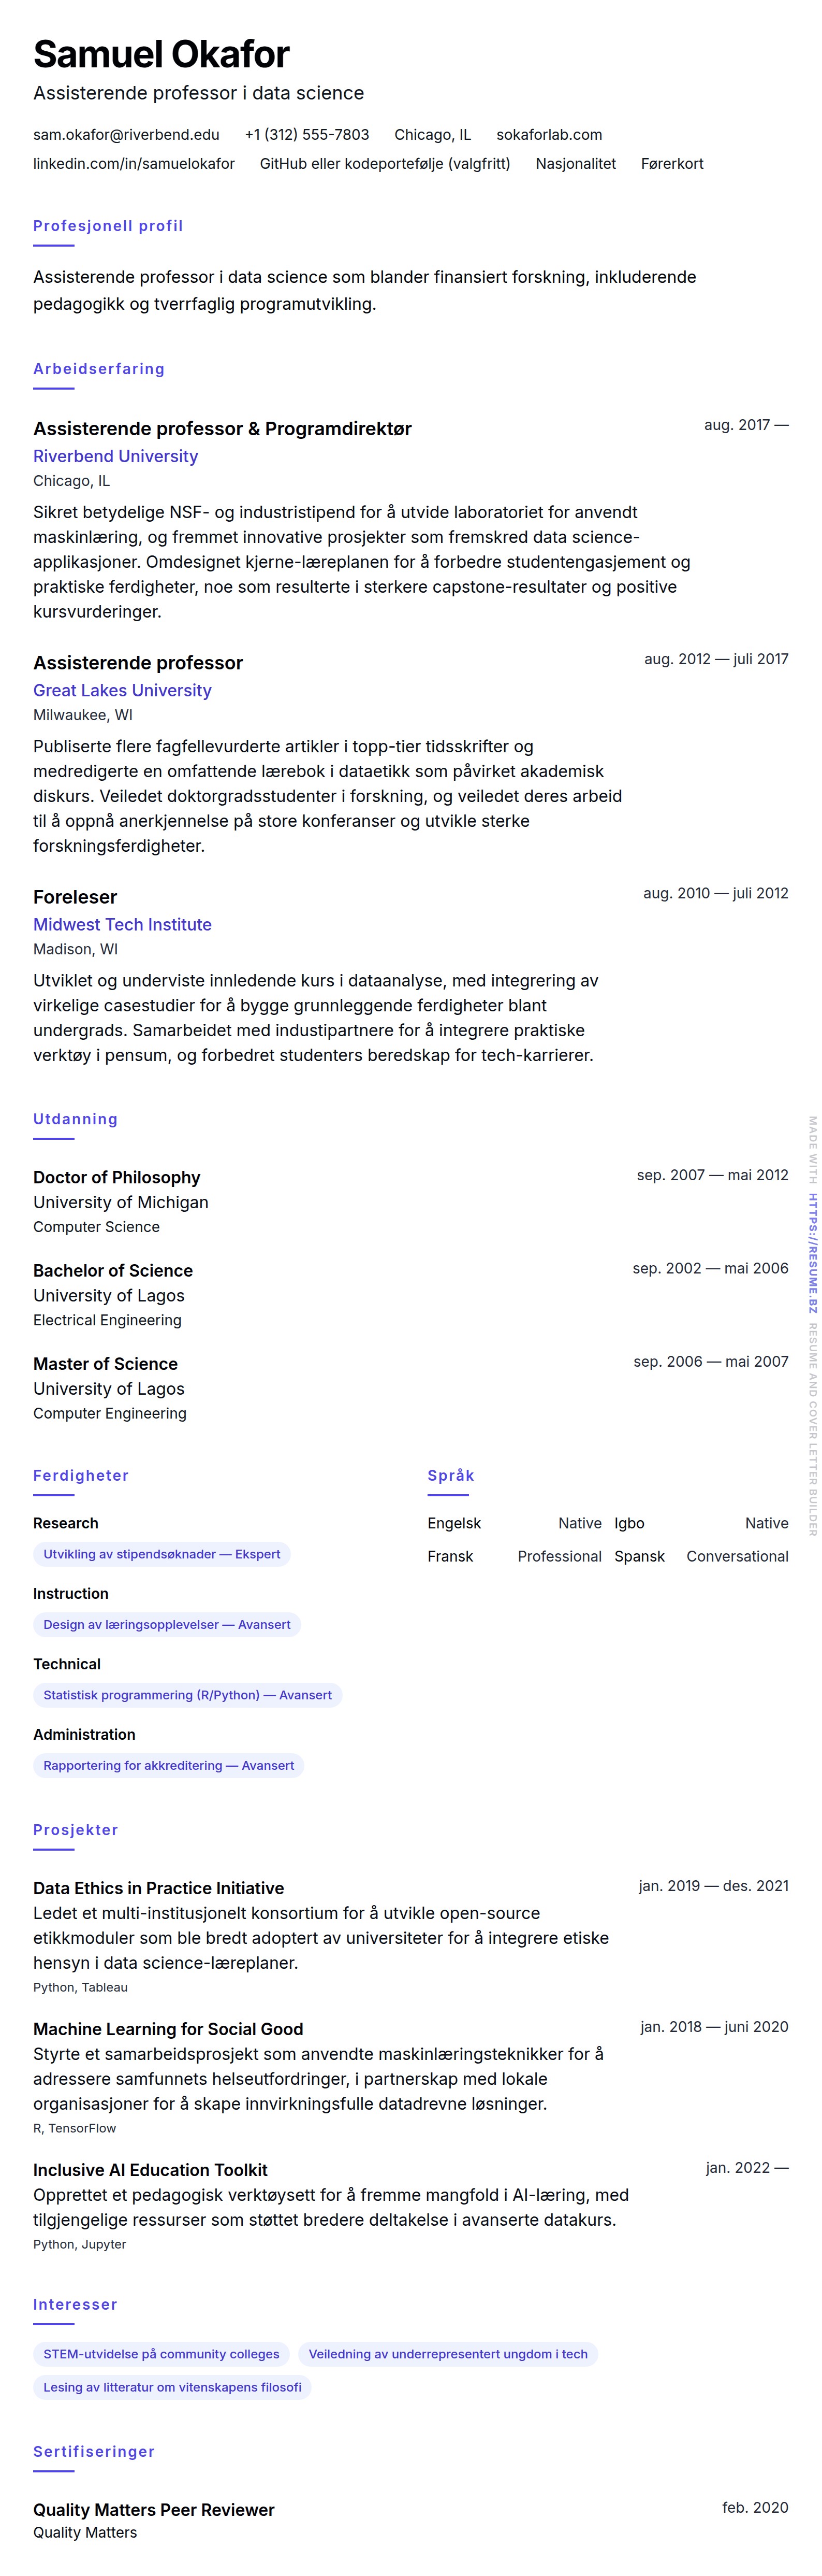Click the phone number +1 (312) 555-7803
Image resolution: width=822 pixels, height=2576 pixels.
pos(306,135)
